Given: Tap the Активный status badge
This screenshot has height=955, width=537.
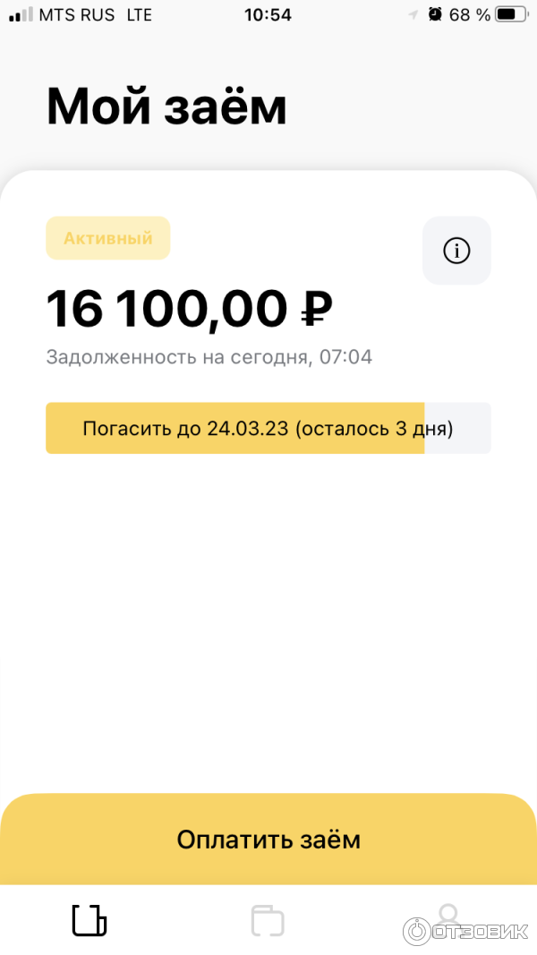Looking at the screenshot, I should click(107, 238).
